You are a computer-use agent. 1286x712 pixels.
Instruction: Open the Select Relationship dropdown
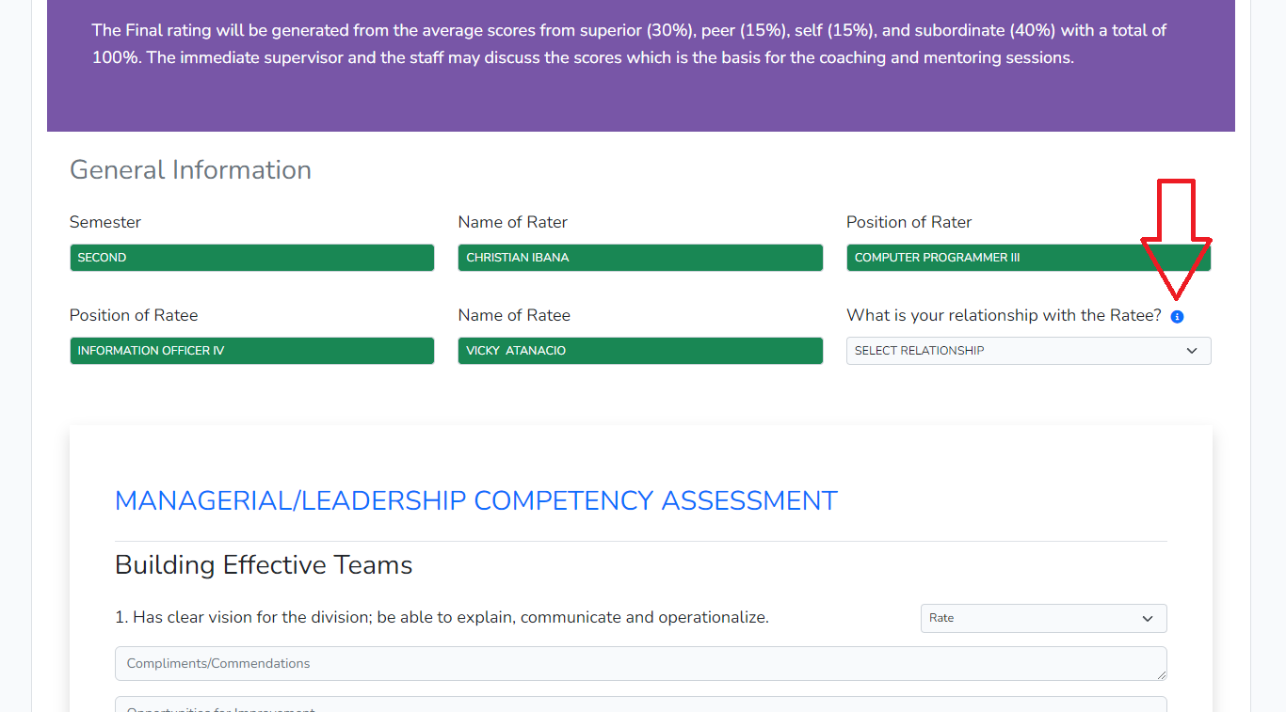pyautogui.click(x=1028, y=351)
